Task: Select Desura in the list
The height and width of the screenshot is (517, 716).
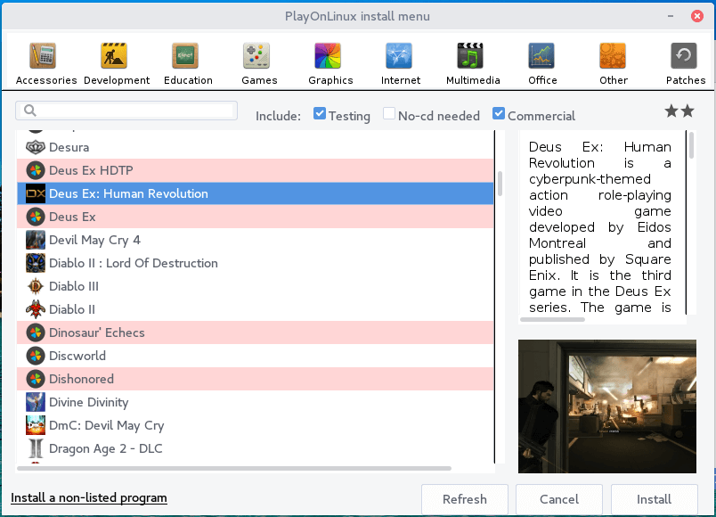Action: [x=69, y=147]
